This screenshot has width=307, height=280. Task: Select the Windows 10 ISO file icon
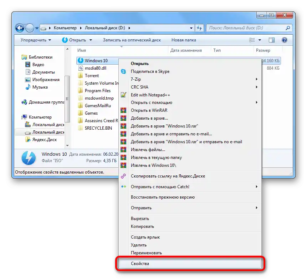(81, 61)
